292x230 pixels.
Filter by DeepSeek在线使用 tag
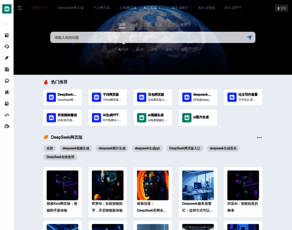60,157
